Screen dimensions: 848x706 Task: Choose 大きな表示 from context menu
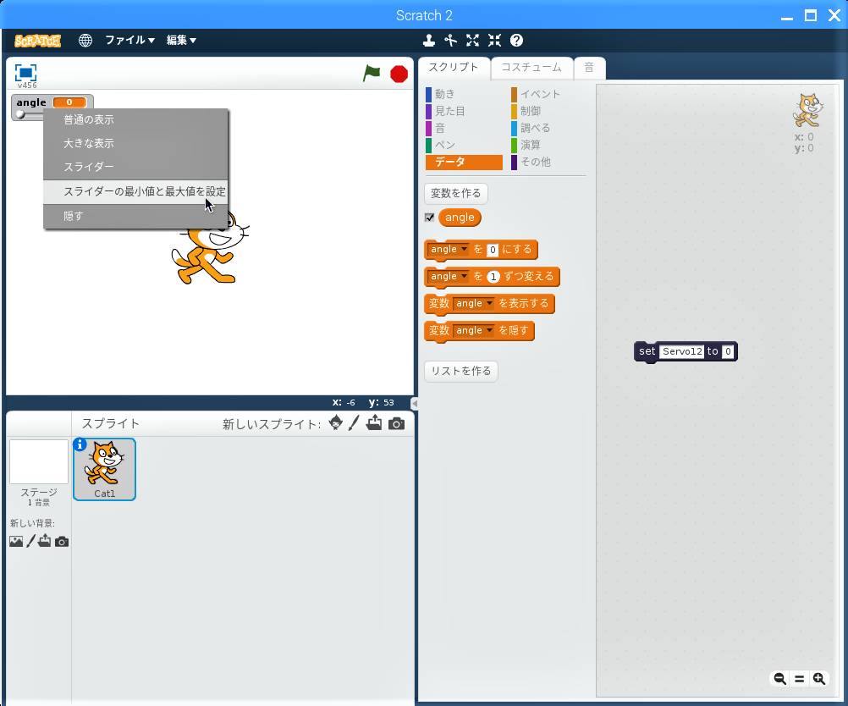[135, 143]
